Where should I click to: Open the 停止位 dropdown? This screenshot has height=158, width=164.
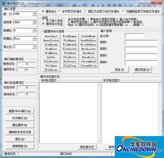click(x=34, y=47)
